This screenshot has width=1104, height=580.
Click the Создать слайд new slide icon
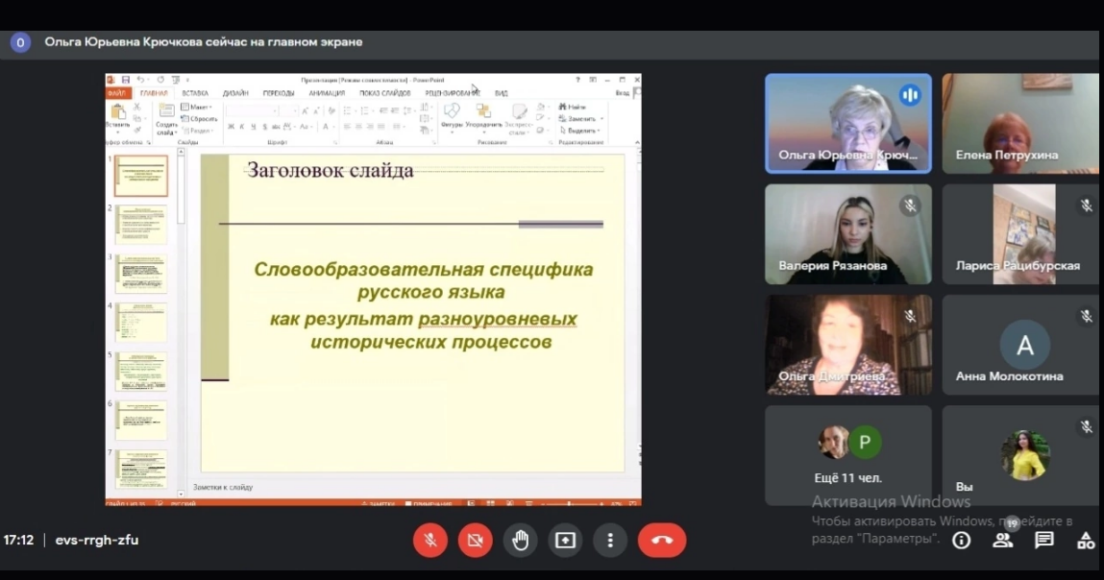click(166, 111)
